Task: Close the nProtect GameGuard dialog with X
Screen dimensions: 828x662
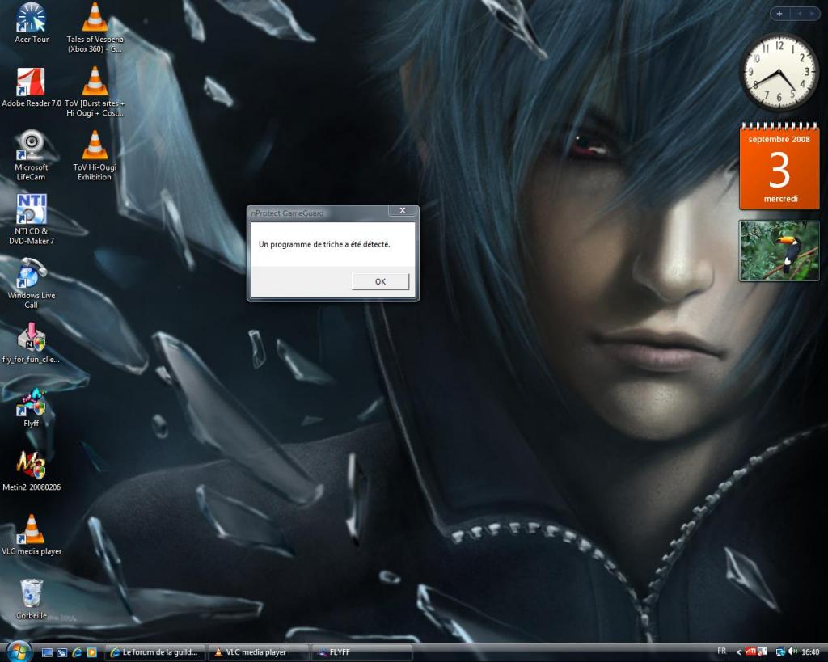Action: [403, 210]
